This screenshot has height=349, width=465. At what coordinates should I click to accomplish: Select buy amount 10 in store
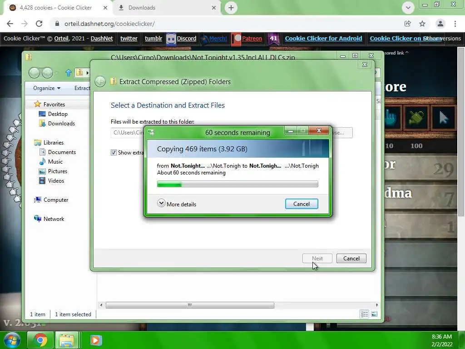[x=389, y=146]
